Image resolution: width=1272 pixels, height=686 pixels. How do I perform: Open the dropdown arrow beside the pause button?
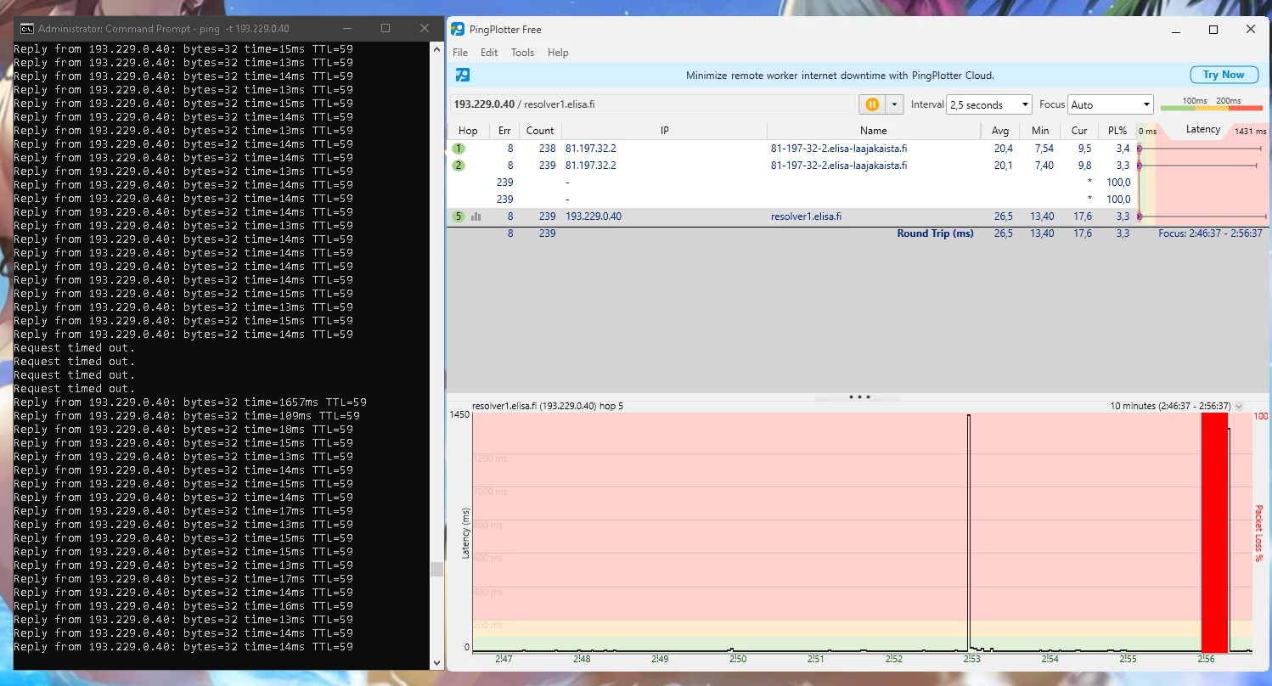click(893, 104)
